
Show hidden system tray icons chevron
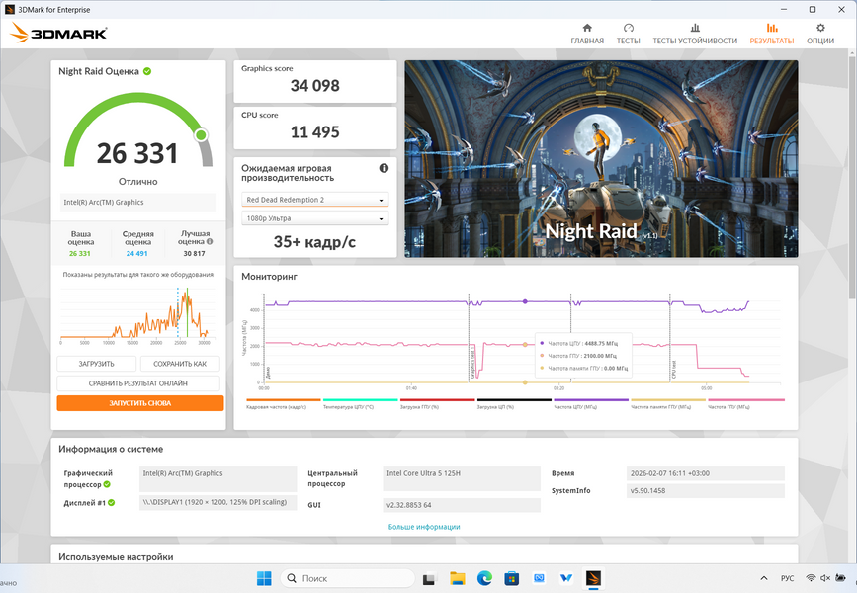(762, 578)
